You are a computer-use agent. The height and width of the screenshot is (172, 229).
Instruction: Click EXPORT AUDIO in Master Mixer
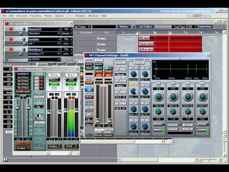click(x=23, y=92)
